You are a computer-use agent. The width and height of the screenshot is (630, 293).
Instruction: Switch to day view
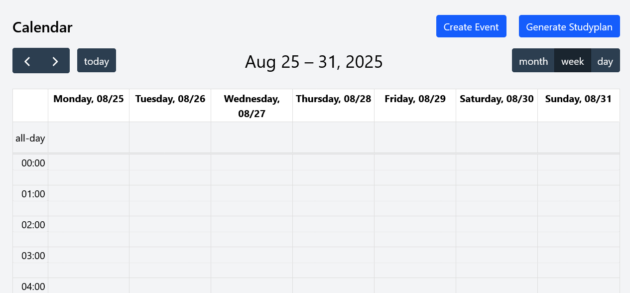[x=605, y=61]
